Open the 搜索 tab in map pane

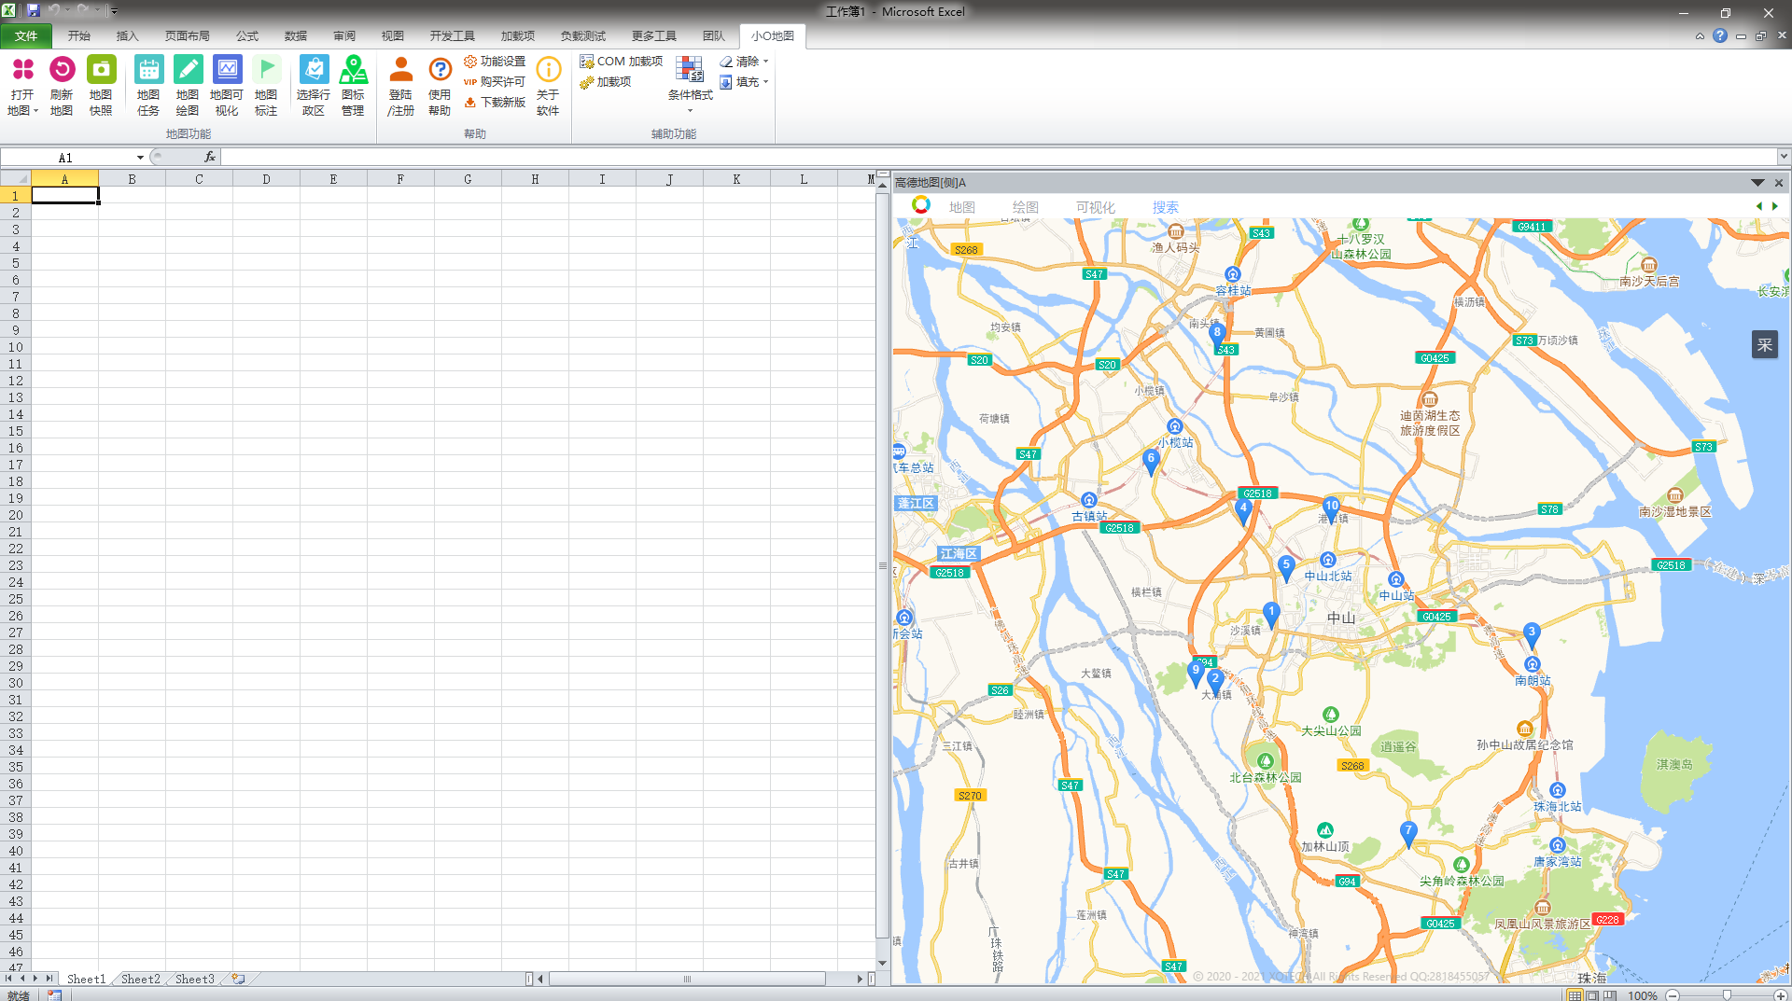click(1165, 207)
